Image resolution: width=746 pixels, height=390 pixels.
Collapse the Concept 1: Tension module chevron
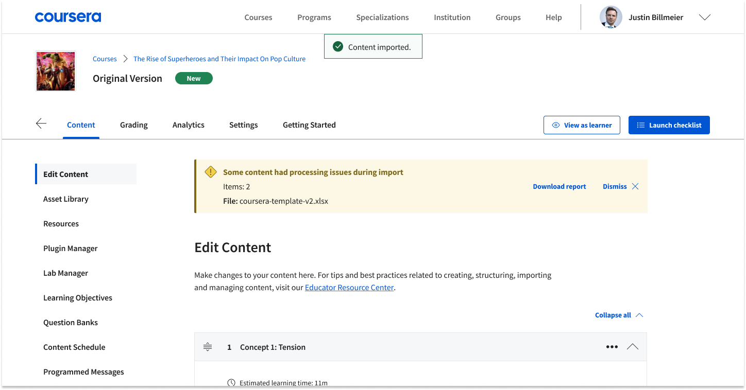click(x=633, y=347)
